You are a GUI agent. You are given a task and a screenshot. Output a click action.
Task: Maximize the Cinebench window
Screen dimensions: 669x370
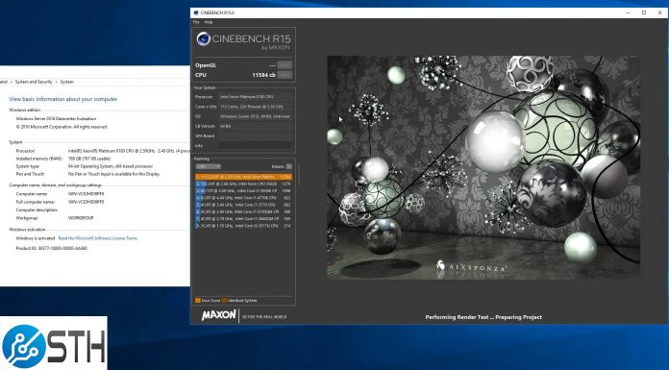644,12
